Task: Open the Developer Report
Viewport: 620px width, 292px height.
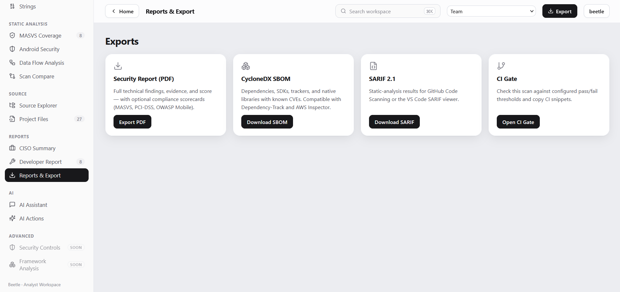Action: pos(47,162)
